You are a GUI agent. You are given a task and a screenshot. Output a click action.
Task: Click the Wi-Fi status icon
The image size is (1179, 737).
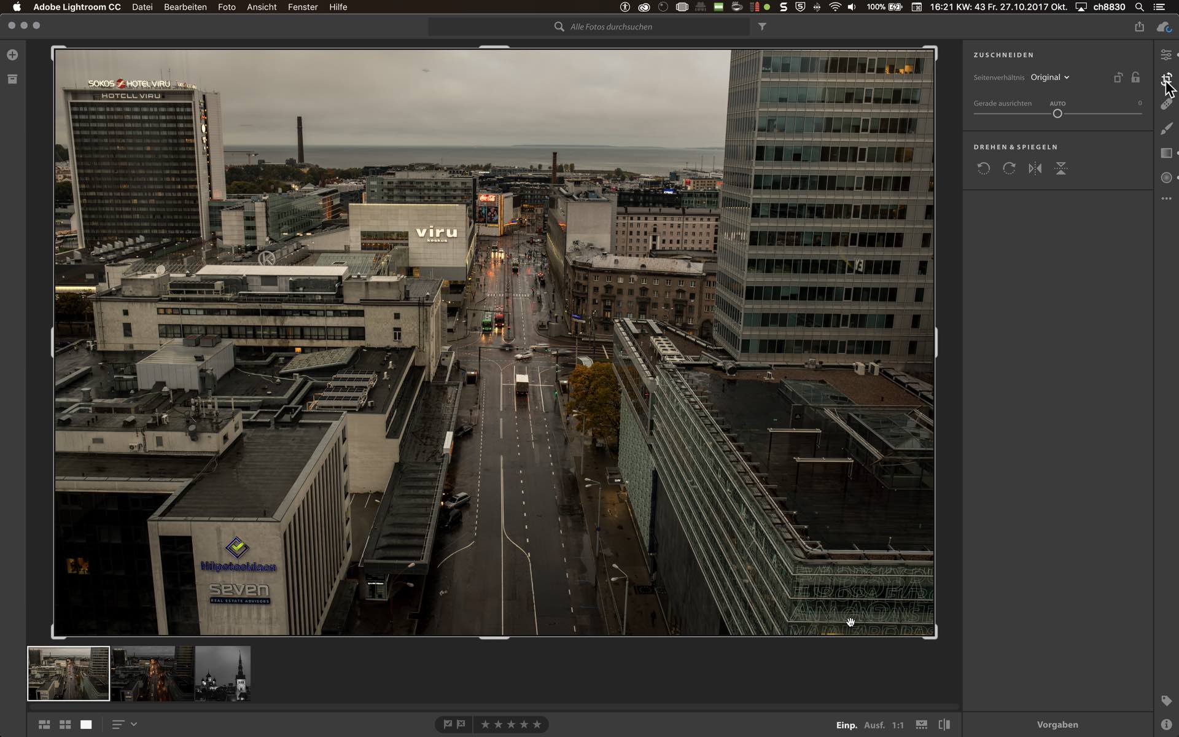[x=835, y=7]
